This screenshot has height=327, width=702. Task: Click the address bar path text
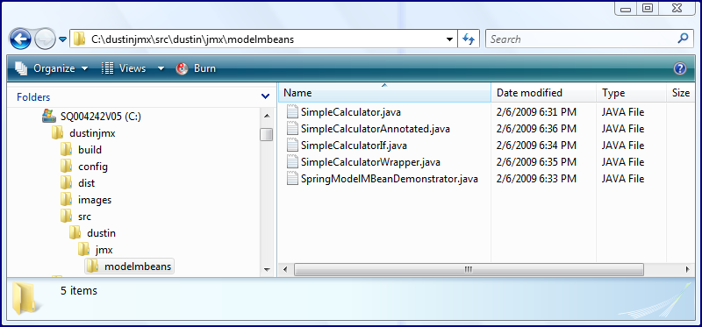[192, 39]
